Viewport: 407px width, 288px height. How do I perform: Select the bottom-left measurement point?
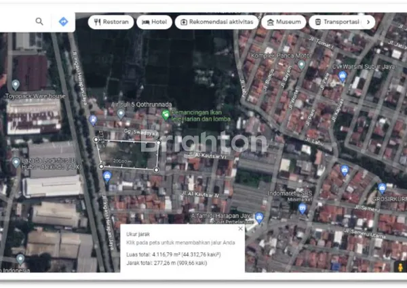101,167
